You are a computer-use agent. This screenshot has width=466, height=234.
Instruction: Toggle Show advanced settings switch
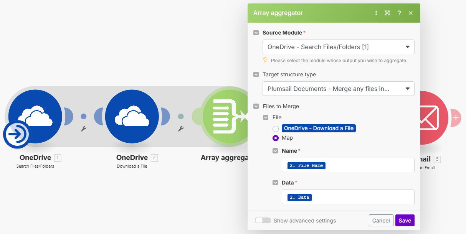click(x=263, y=221)
